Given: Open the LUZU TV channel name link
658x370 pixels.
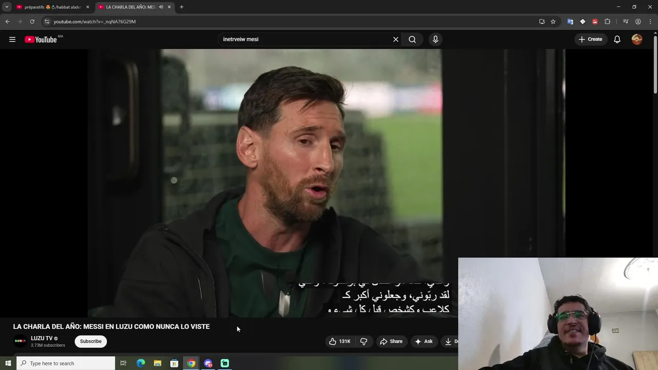Looking at the screenshot, I should 42,338.
